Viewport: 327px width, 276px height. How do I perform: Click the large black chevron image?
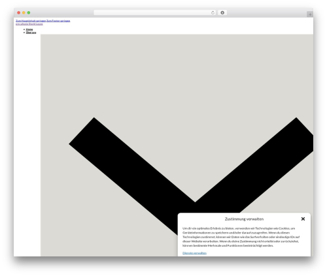177,146
